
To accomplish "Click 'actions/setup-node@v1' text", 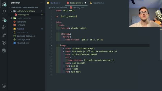I will (85, 54).
